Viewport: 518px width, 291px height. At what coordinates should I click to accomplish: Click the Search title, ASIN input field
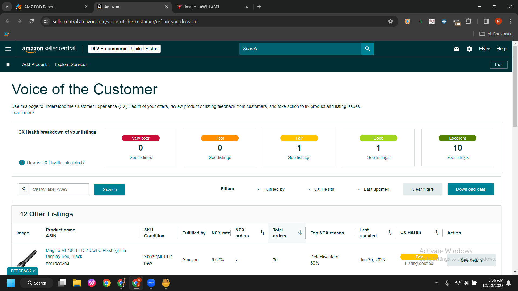[59, 189]
